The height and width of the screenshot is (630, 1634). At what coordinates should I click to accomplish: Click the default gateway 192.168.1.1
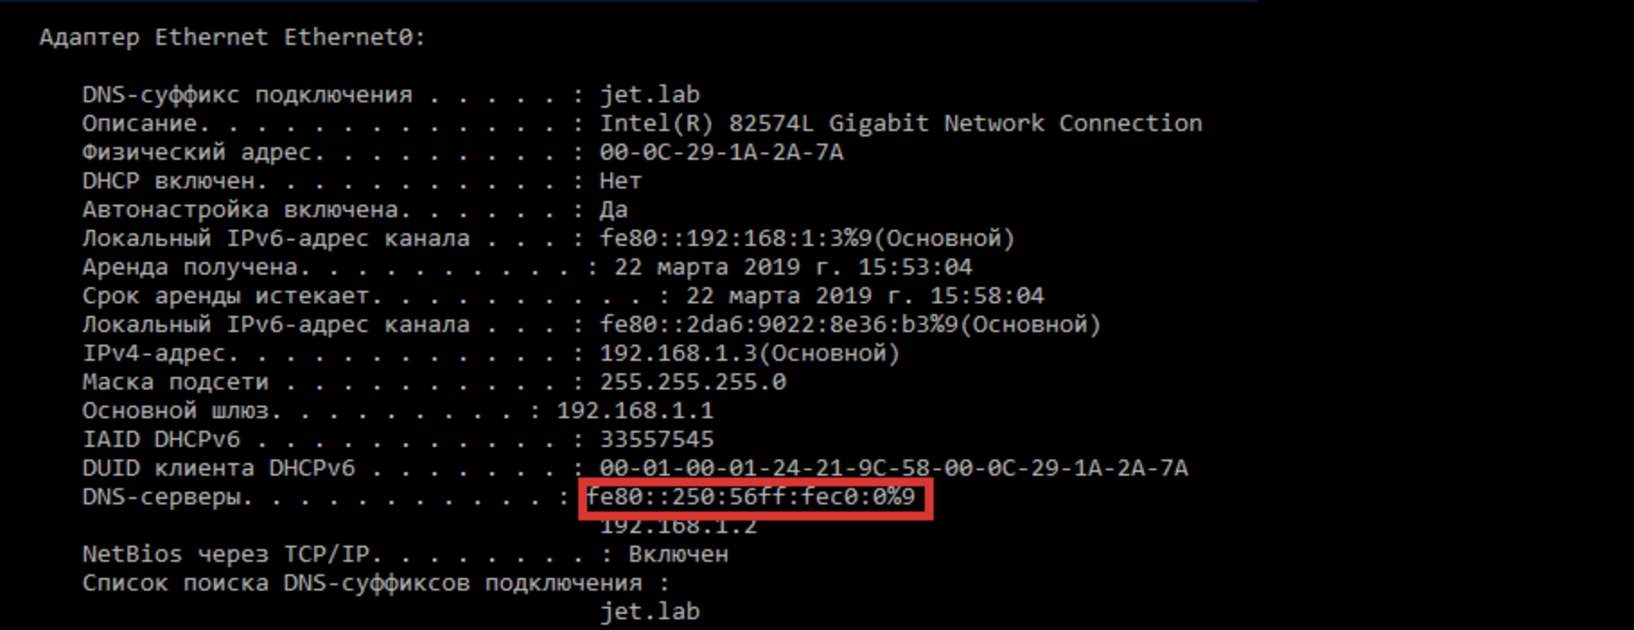click(x=635, y=411)
